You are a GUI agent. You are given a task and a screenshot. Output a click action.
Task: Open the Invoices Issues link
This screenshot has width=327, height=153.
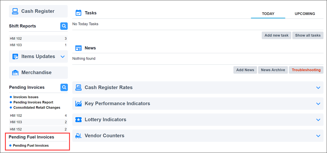click(26, 97)
